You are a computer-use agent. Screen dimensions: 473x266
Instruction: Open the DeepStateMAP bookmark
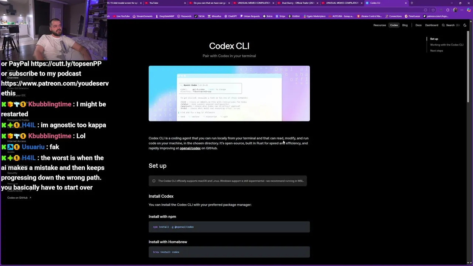(165, 16)
